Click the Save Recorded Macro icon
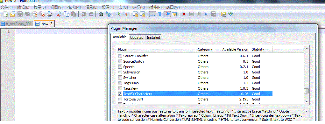Viewport: 325px width, 124px height. [x=213, y=14]
